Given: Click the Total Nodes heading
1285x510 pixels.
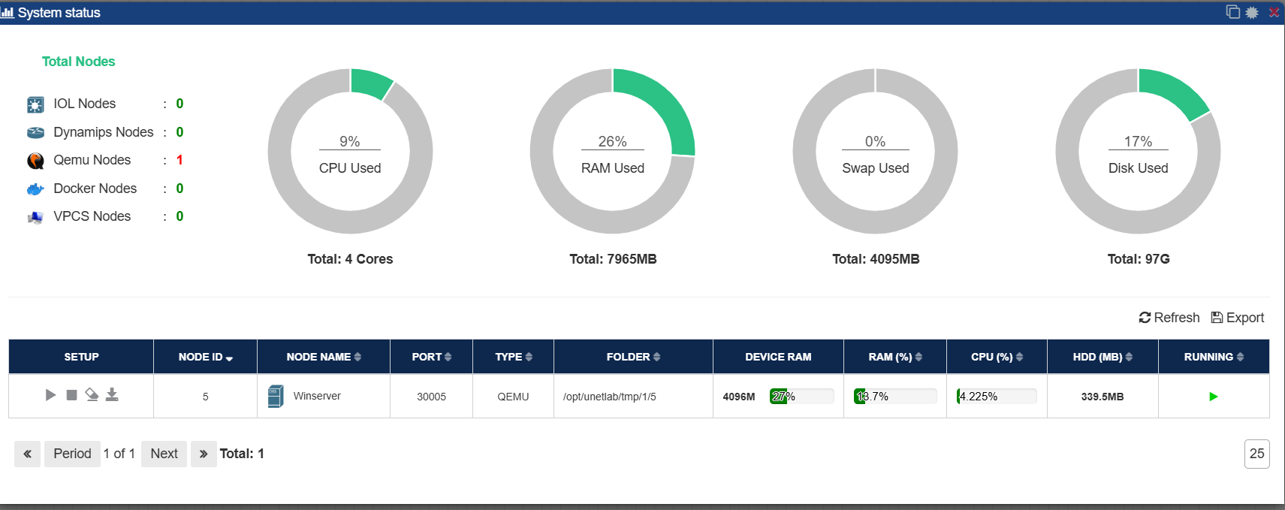Looking at the screenshot, I should click(x=79, y=62).
